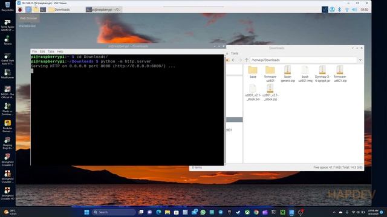Click the update download tray icon
This screenshot has width=387, height=217.
332,10
